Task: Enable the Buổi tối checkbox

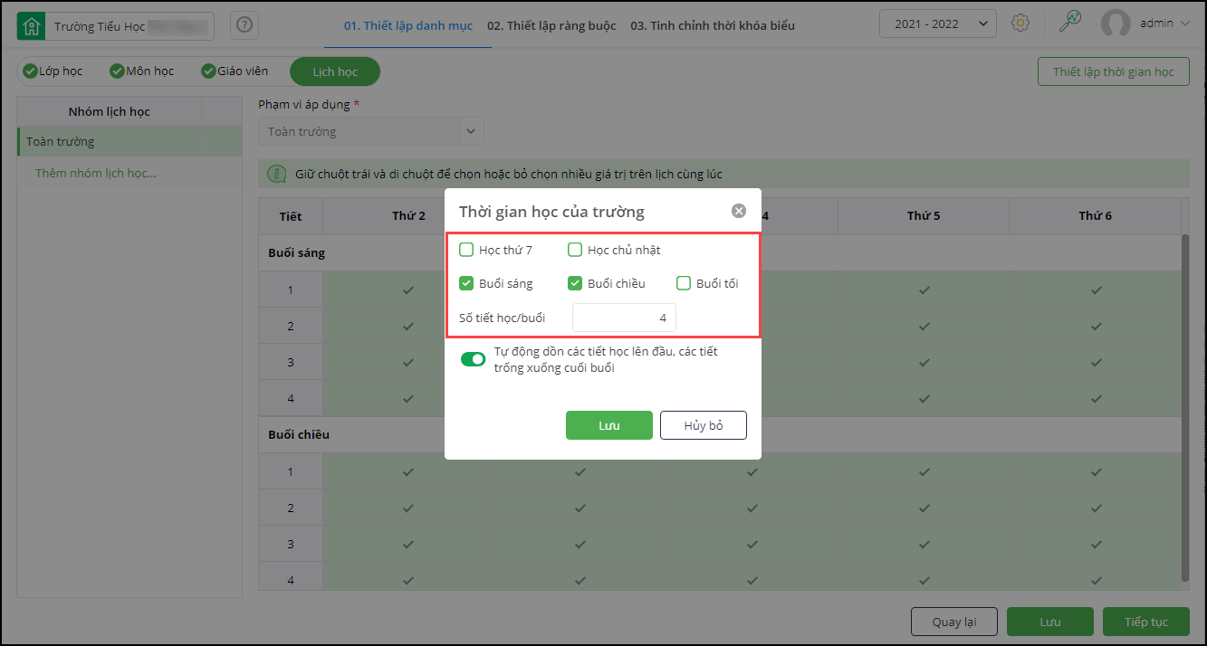Action: (x=684, y=283)
